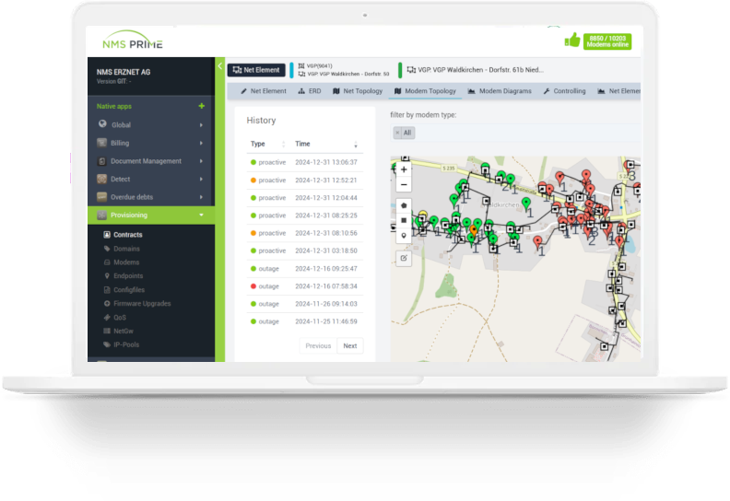Switch to the ERD tab
This screenshot has width=730, height=501.
pyautogui.click(x=310, y=91)
